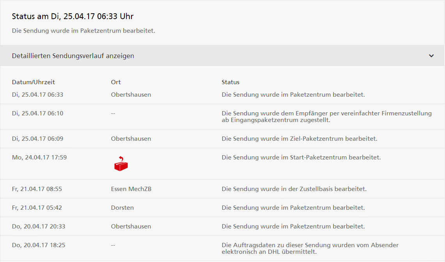Screen dimensions: 445x262
Task: Click the 'Dorsten' location entry
Action: [x=122, y=207]
